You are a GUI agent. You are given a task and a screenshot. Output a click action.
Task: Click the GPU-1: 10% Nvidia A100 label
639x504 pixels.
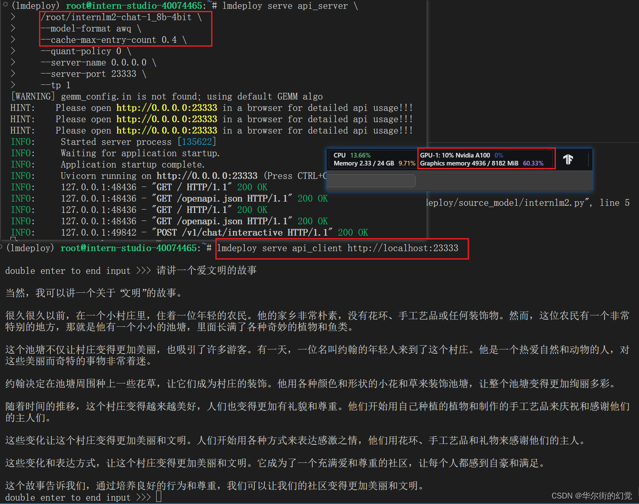pyautogui.click(x=455, y=155)
